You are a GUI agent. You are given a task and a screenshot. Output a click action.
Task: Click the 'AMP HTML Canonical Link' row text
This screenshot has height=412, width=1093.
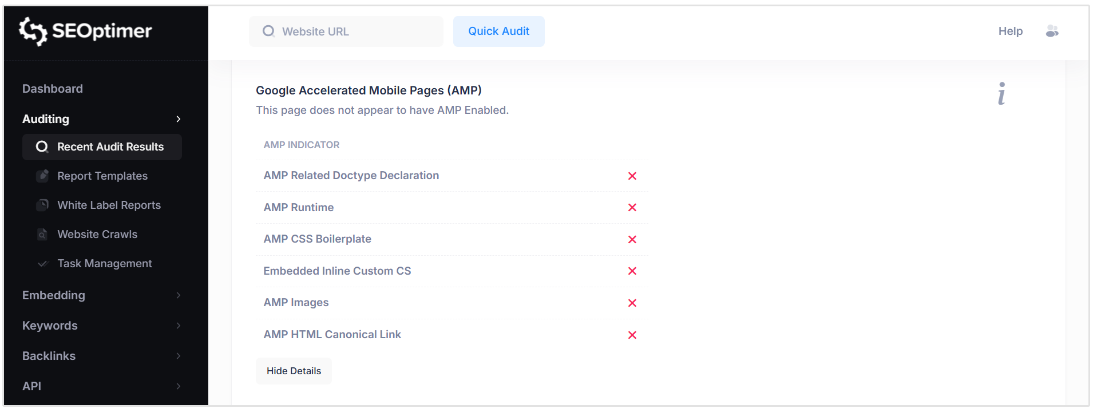pos(332,335)
